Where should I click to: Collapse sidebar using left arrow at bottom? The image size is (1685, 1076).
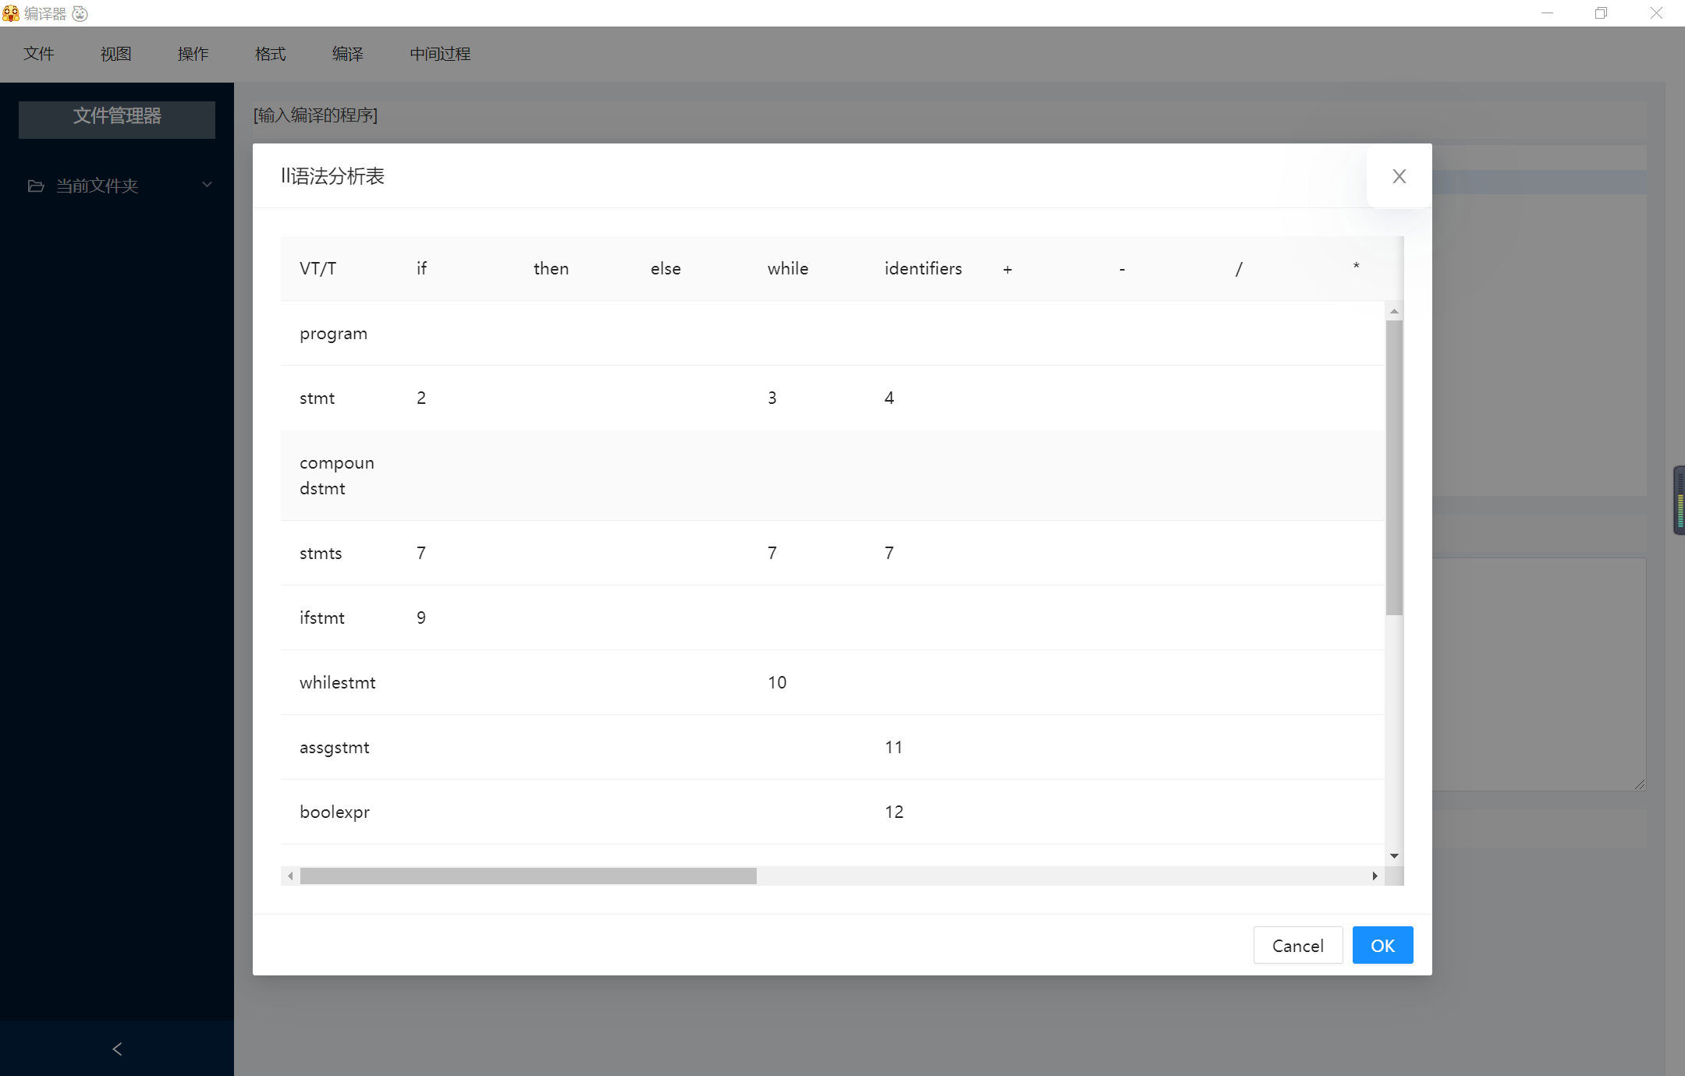coord(117,1049)
